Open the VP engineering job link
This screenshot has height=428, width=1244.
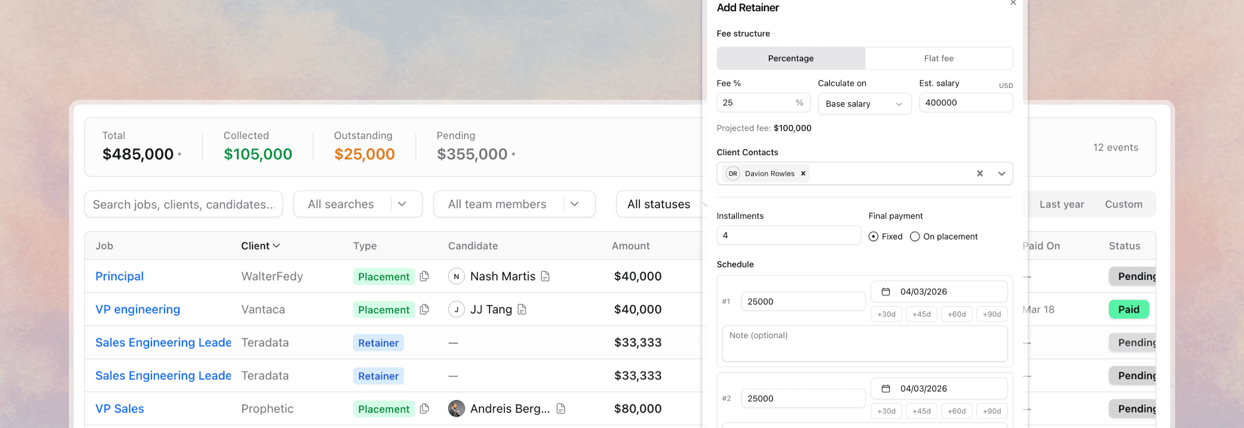click(138, 309)
